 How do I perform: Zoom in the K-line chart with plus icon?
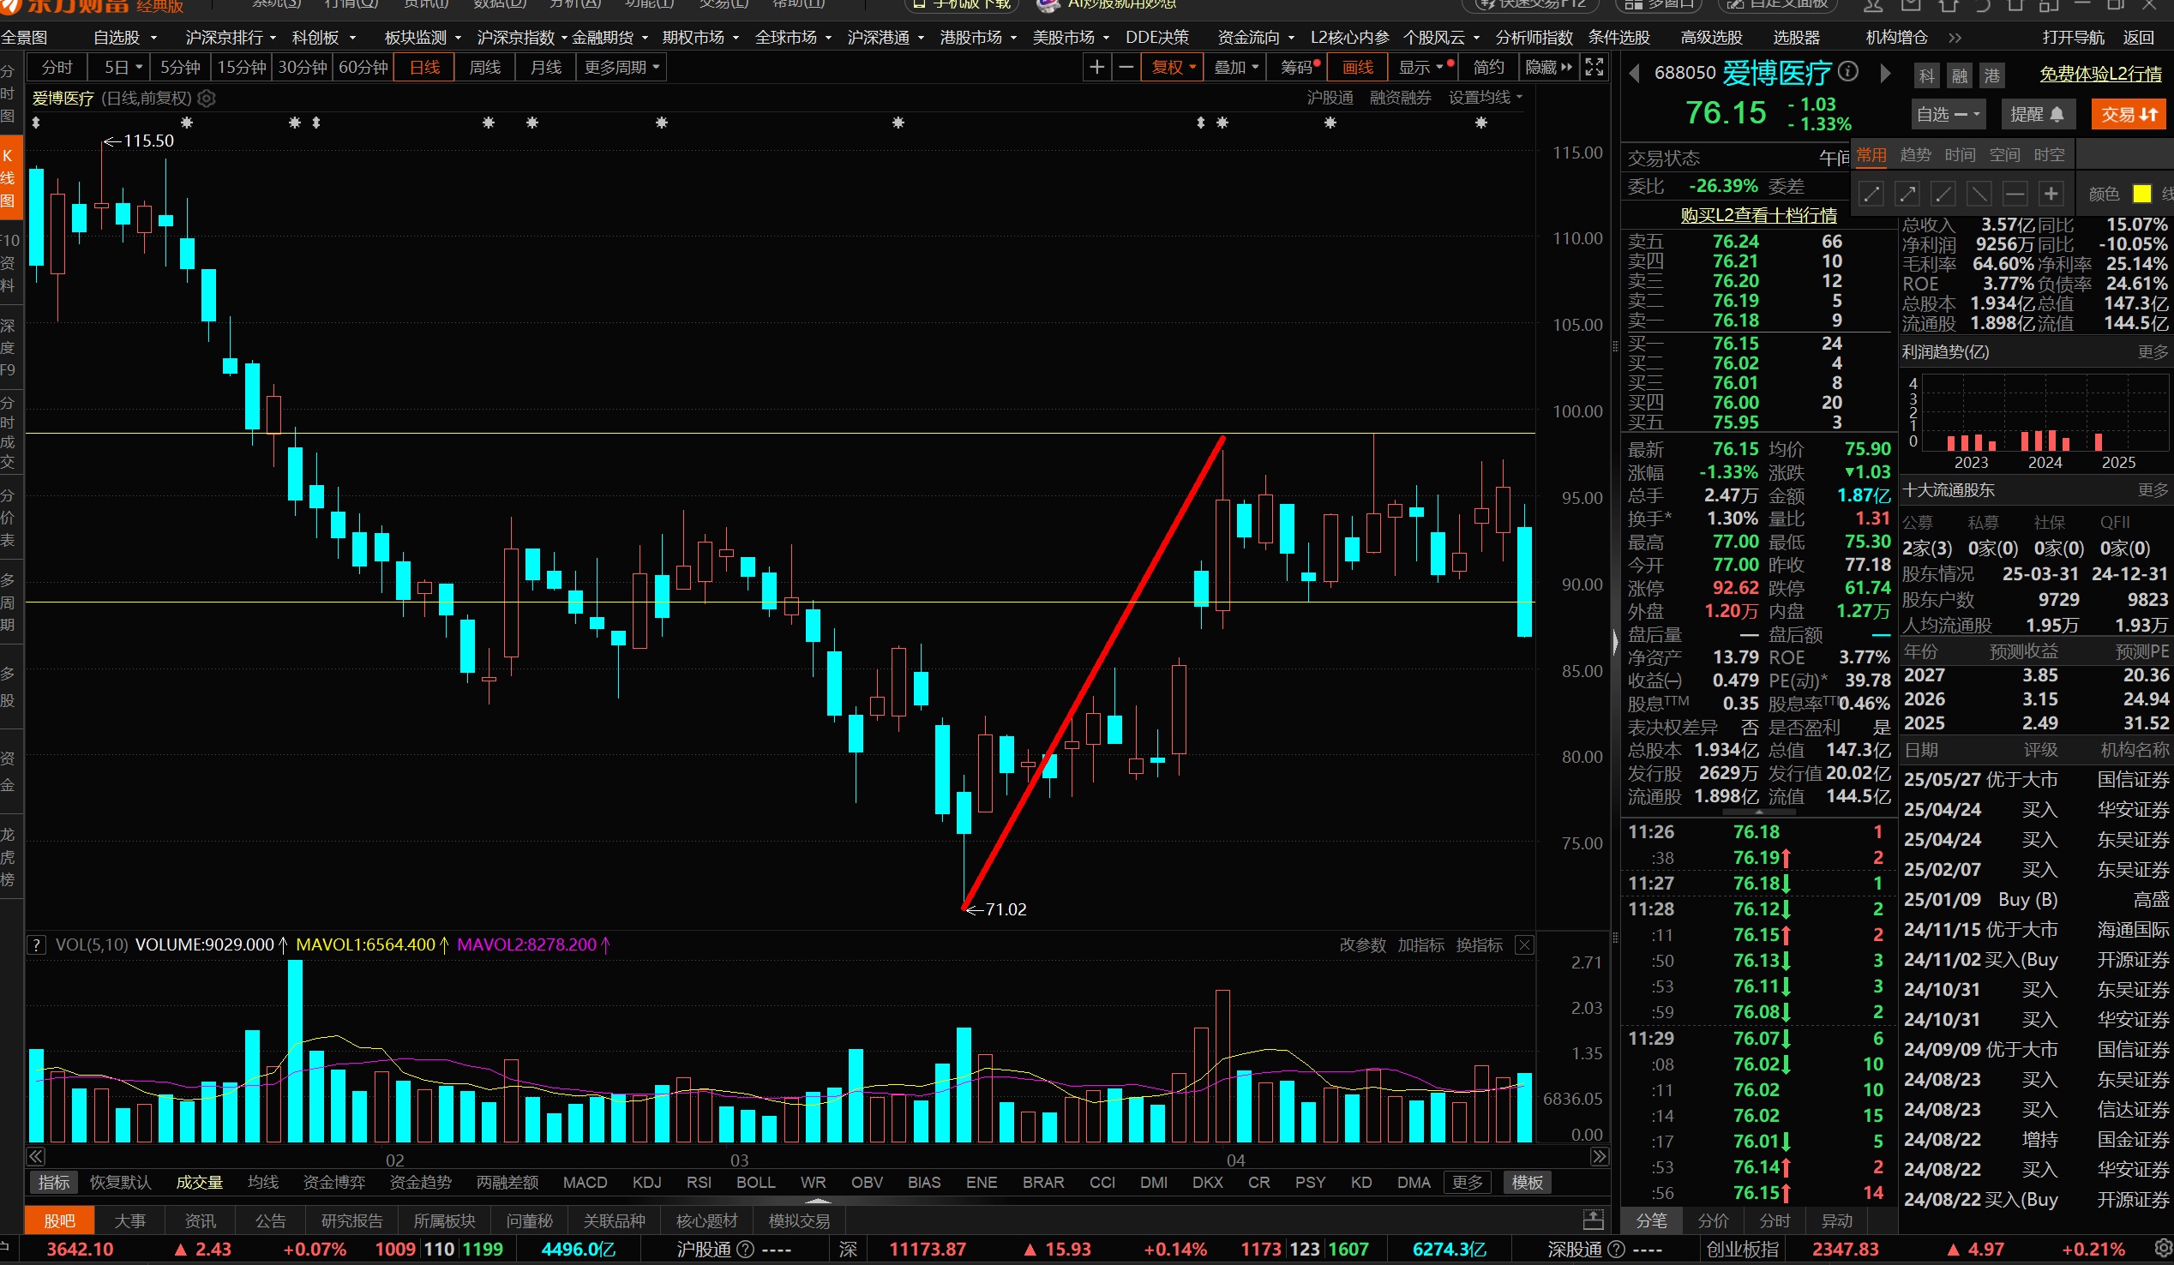(x=1096, y=67)
